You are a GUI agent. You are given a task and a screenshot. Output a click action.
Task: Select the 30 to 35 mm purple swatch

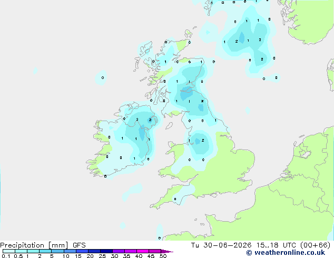pos(119,251)
